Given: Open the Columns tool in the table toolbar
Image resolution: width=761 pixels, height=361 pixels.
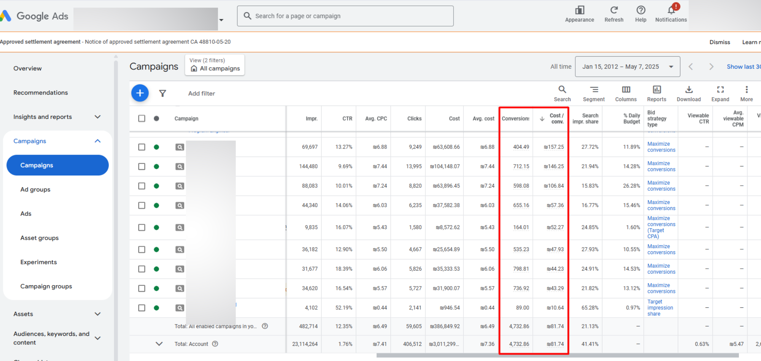Looking at the screenshot, I should pos(626,93).
